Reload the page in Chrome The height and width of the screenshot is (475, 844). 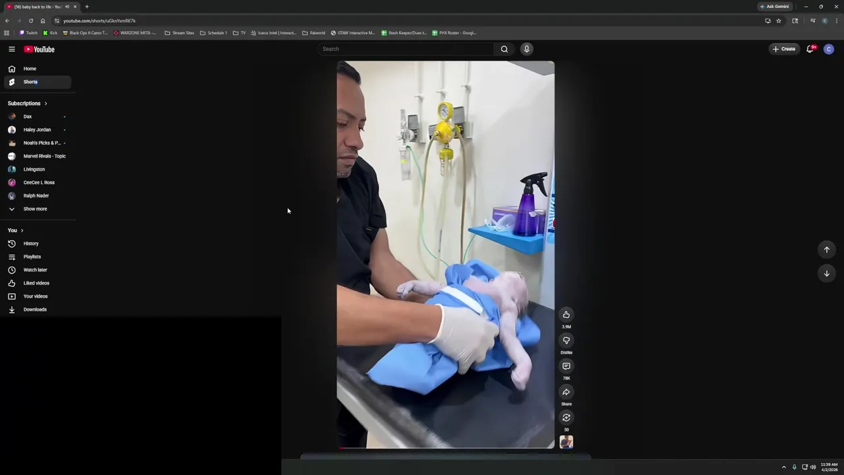click(30, 20)
